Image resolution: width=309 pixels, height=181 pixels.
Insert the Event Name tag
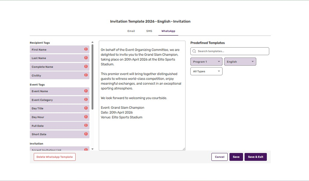(56, 91)
